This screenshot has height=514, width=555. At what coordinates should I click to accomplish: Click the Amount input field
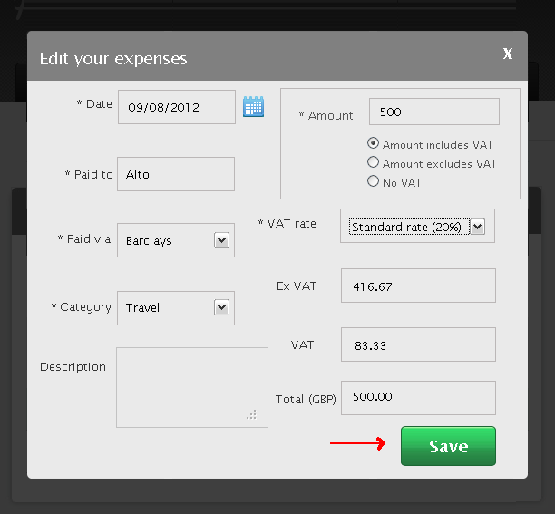434,112
